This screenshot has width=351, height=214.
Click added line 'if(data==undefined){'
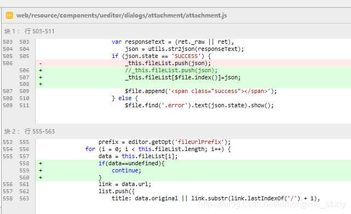131,164
